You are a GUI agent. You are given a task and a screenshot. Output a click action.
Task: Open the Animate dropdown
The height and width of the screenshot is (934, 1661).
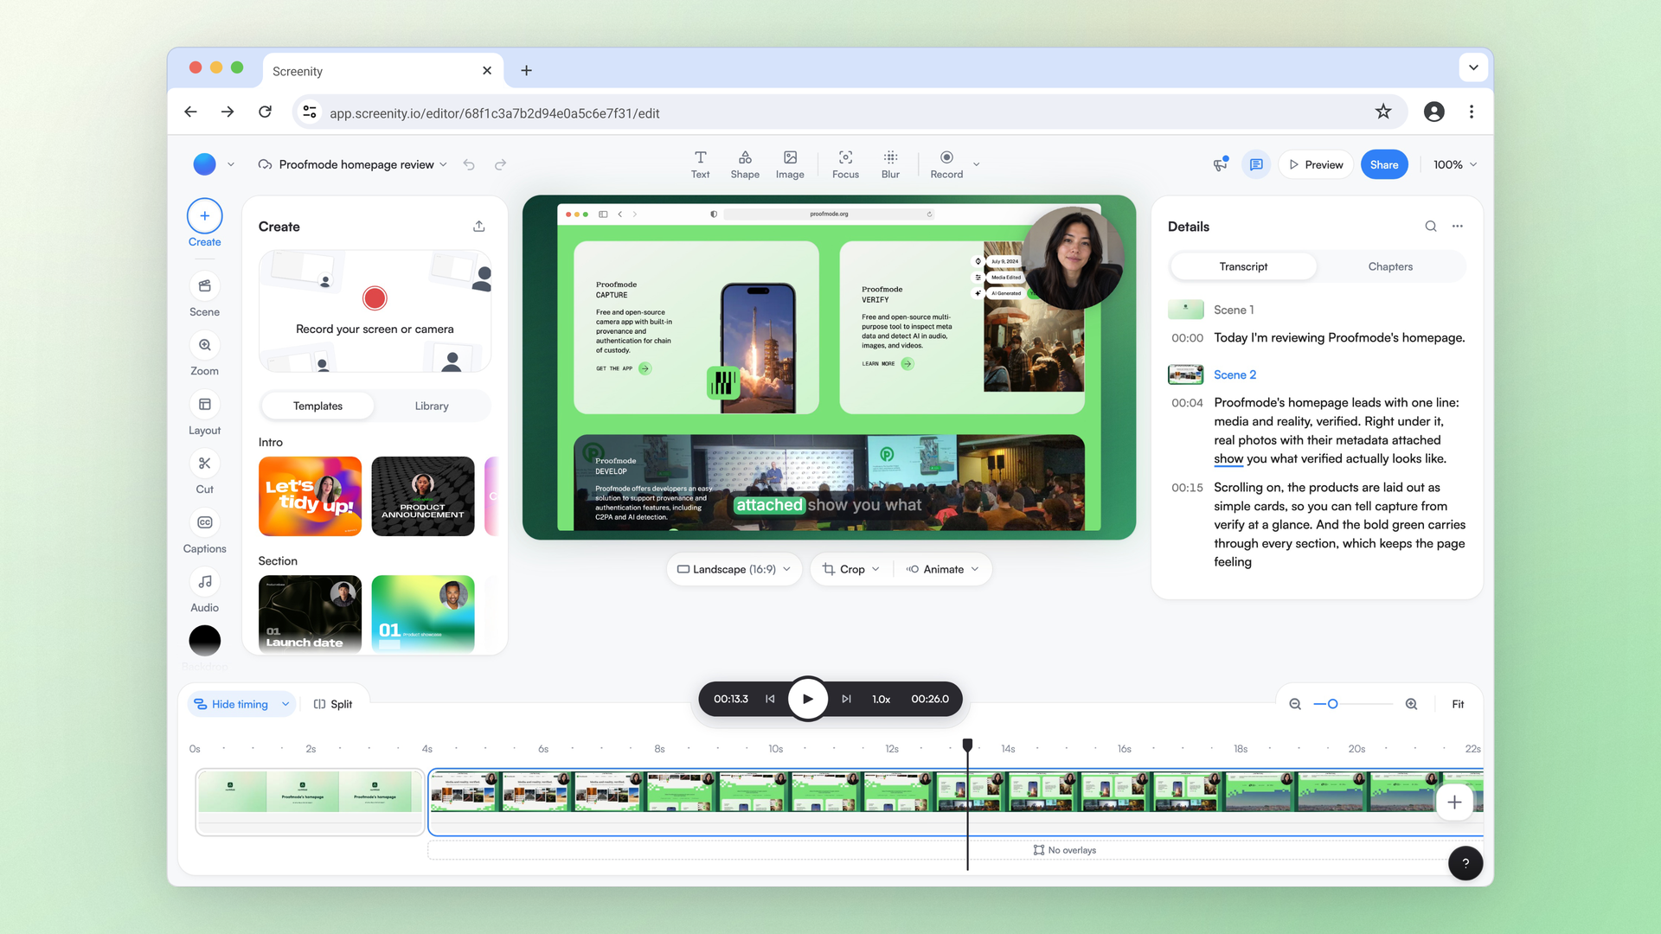pyautogui.click(x=942, y=569)
